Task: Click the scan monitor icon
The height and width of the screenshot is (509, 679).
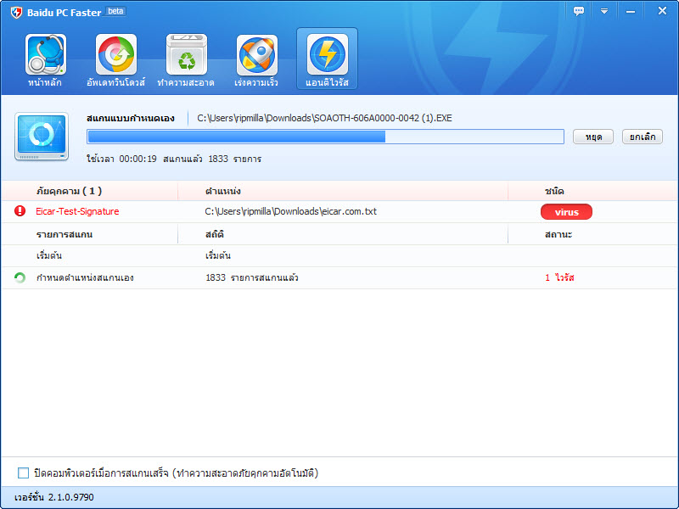Action: pyautogui.click(x=42, y=137)
